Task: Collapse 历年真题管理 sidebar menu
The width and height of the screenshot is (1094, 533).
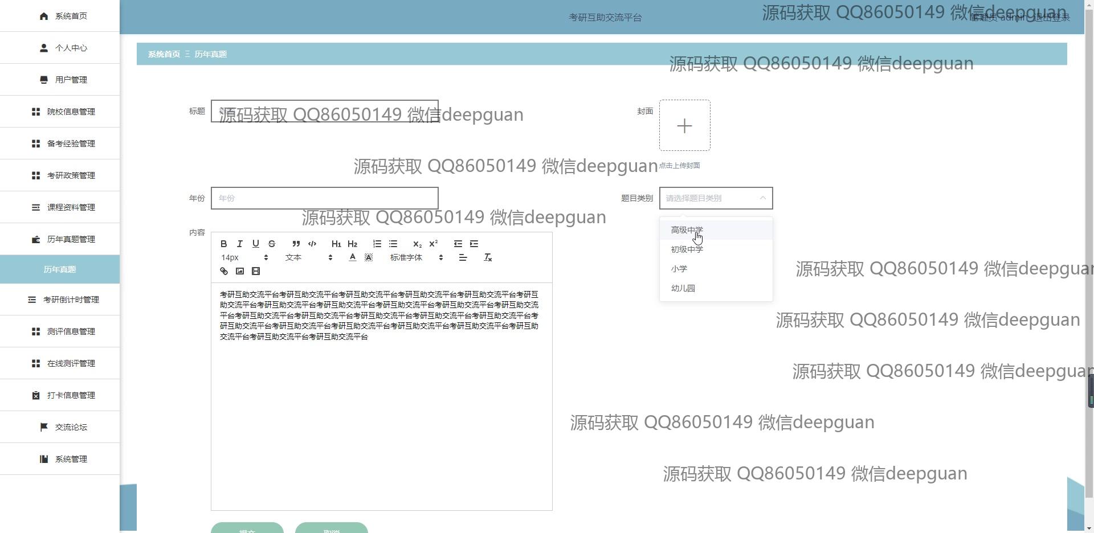Action: click(60, 239)
